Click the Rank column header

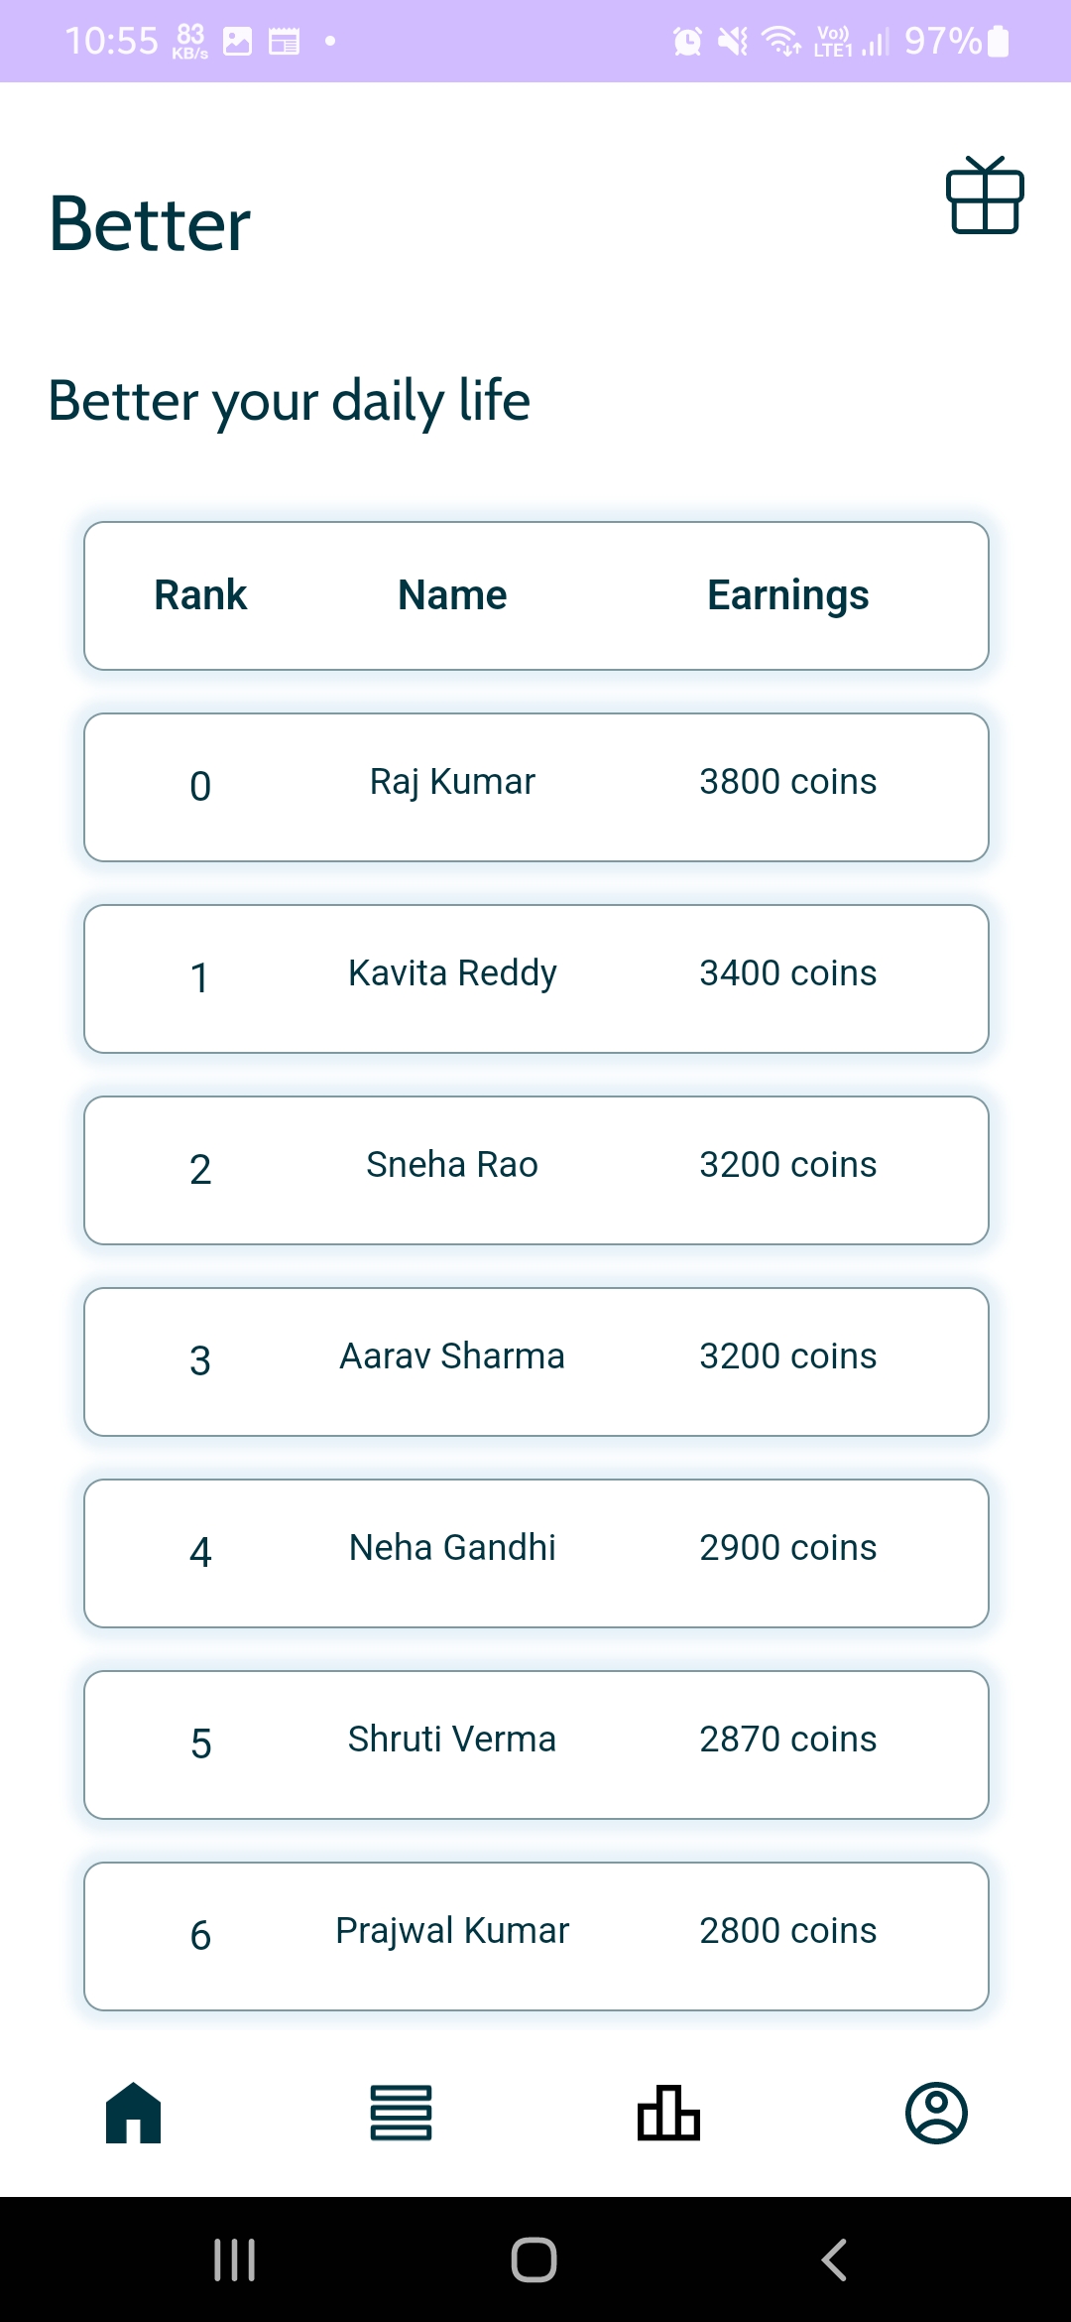click(x=200, y=595)
